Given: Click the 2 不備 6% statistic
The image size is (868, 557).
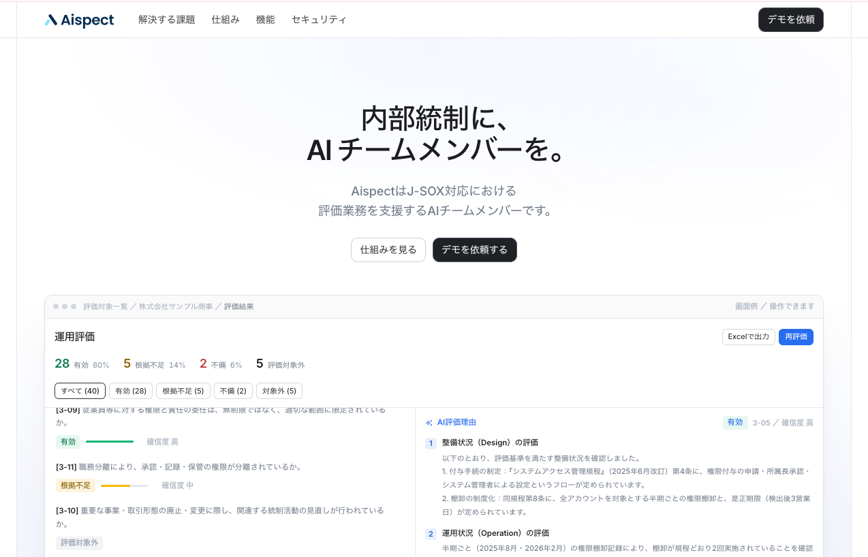Looking at the screenshot, I should pos(221,364).
